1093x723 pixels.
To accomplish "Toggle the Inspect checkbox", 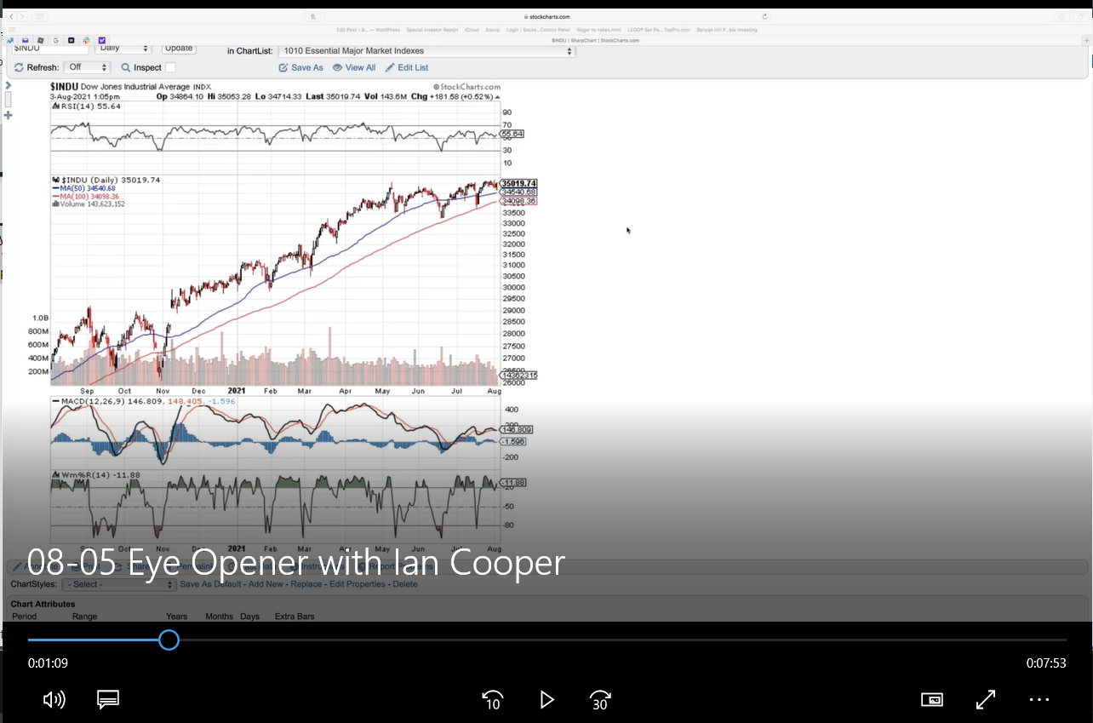I will 170,67.
